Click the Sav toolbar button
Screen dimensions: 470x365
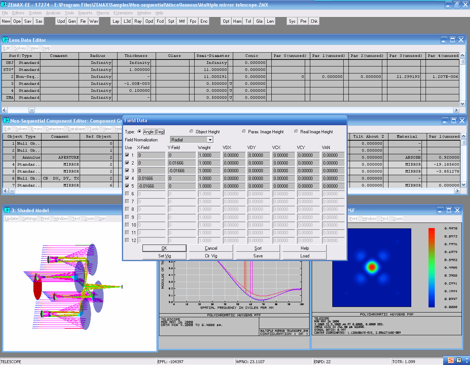(x=28, y=21)
